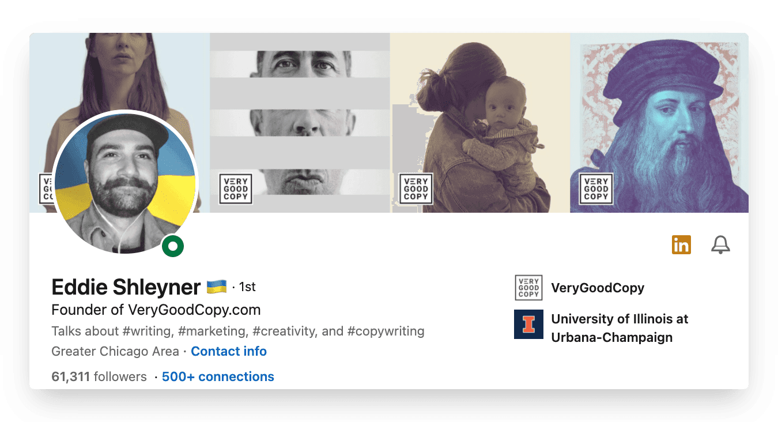Viewport: 778px width, 422px height.
Task: Click the VeryGoodCopy company logo icon
Action: coord(528,288)
